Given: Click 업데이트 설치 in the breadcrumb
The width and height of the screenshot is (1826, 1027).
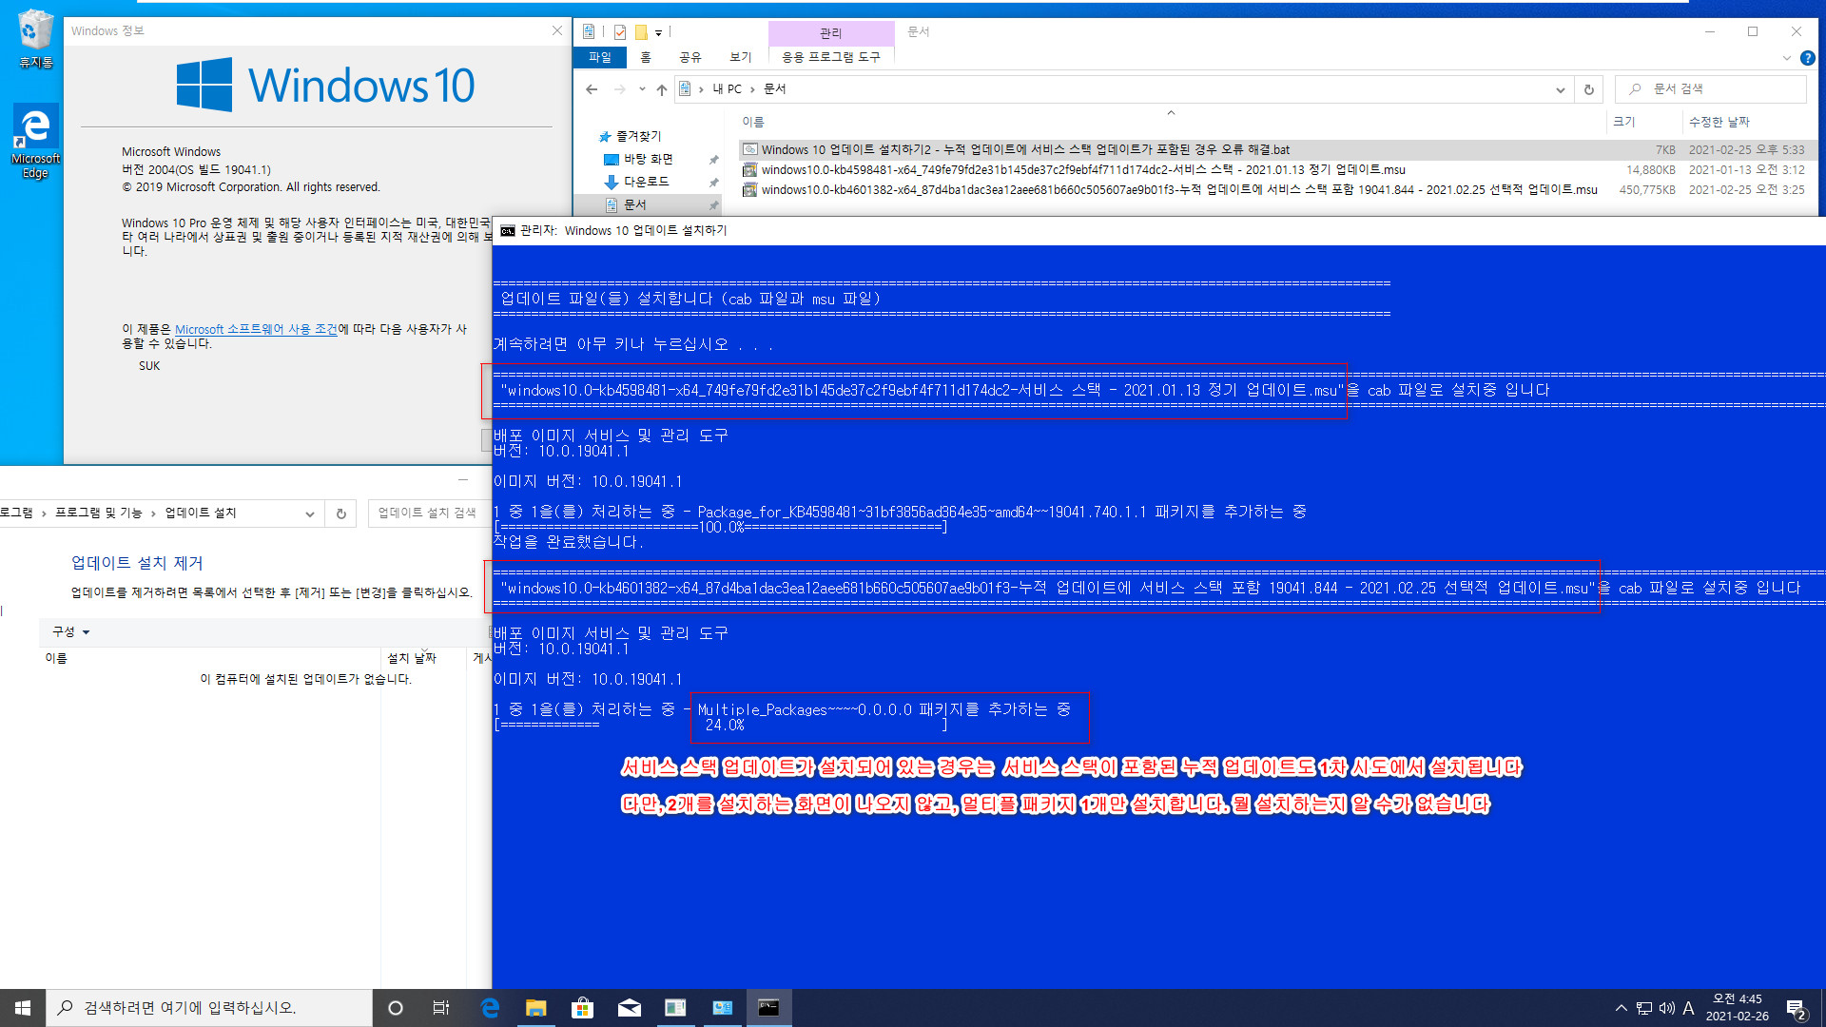Looking at the screenshot, I should pyautogui.click(x=201, y=513).
